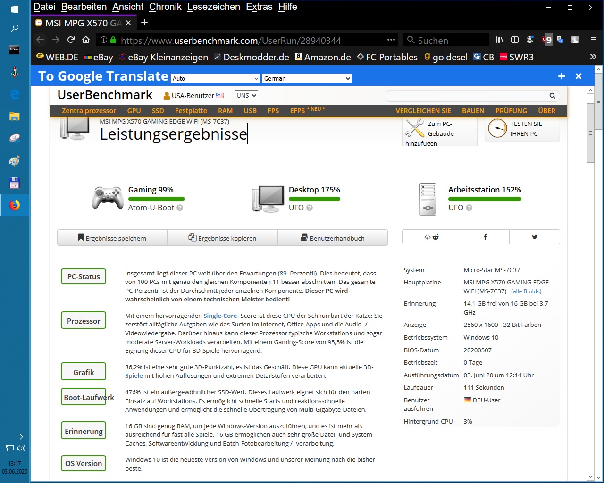Open the UNS country dropdown

tap(246, 95)
